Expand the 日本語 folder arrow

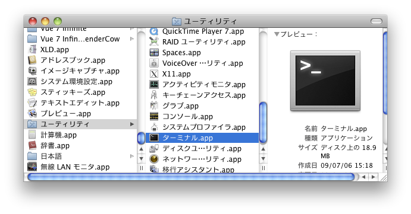click(x=132, y=156)
